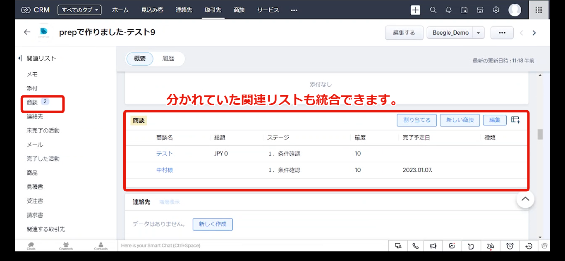Select 完了した活動 in the related list
This screenshot has width=565, height=261.
[43, 159]
